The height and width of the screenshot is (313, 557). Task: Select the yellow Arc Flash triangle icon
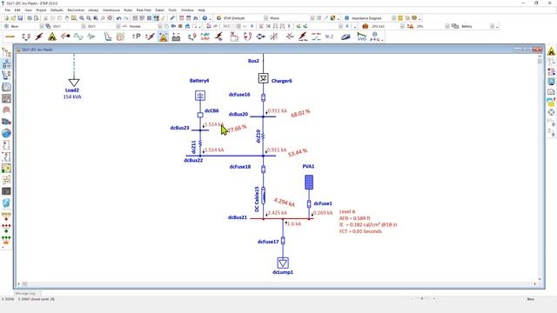(52, 37)
